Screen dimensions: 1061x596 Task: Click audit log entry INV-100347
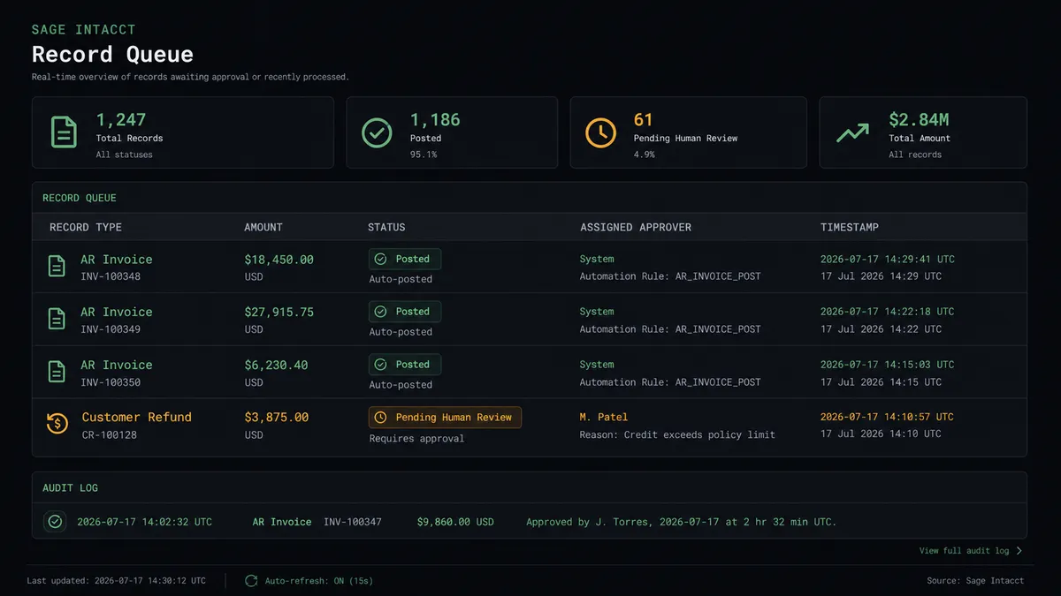(x=353, y=522)
